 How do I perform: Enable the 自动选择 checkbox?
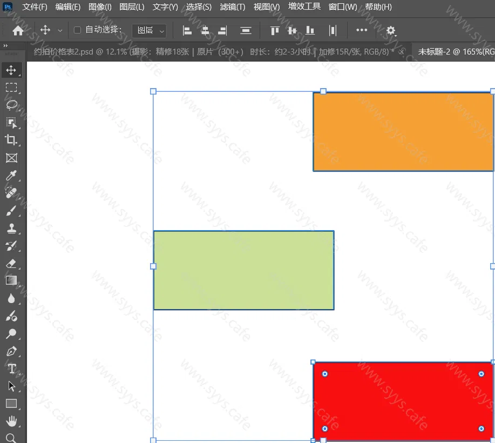[x=77, y=30]
